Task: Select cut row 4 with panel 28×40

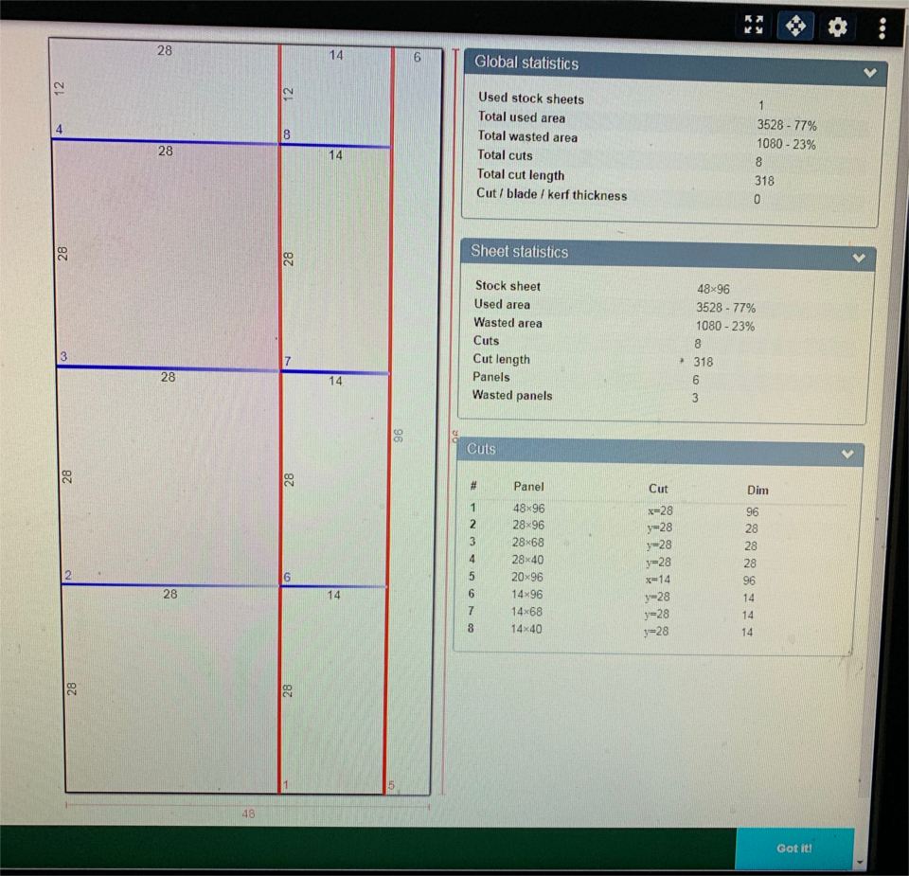Action: pos(657,562)
